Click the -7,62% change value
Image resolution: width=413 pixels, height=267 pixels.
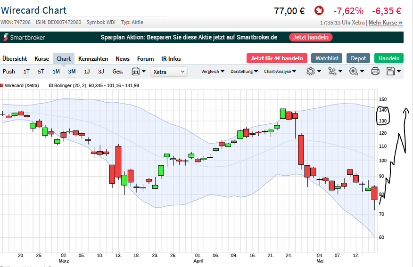[x=348, y=11]
